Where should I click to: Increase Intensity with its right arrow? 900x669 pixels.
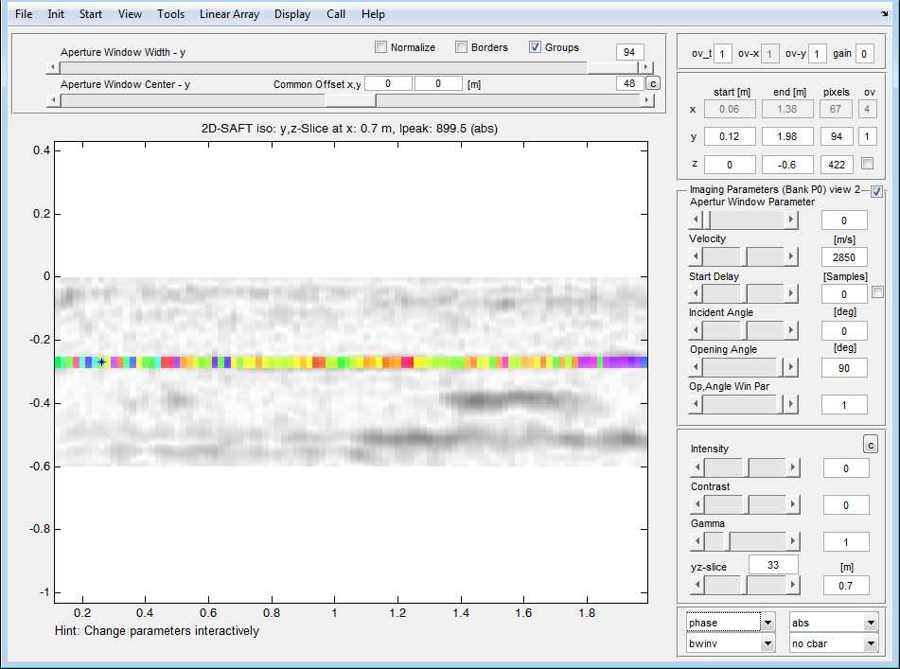pos(793,467)
